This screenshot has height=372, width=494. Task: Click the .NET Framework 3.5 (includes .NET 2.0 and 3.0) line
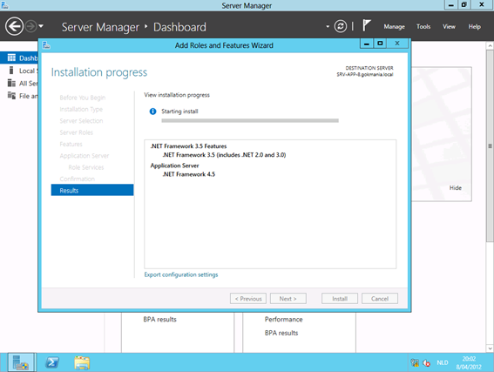(x=224, y=155)
